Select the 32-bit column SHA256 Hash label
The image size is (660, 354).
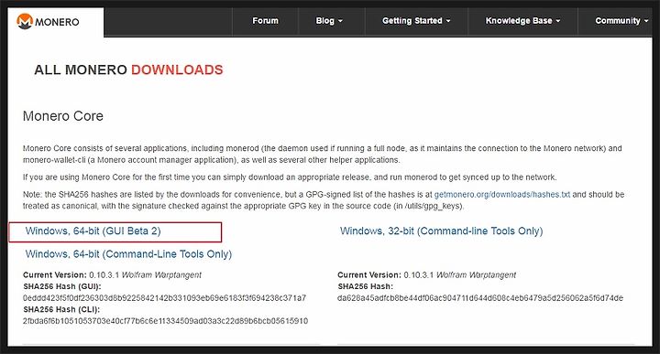click(x=365, y=286)
